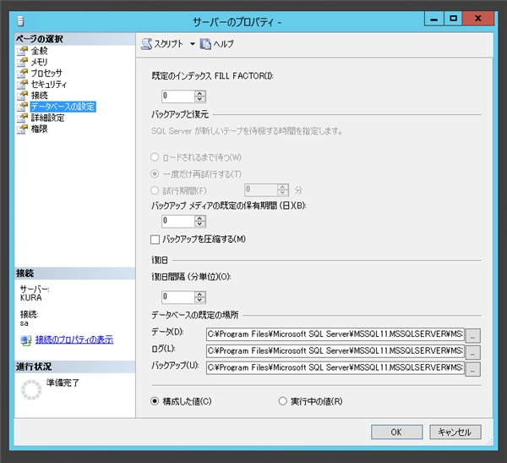This screenshot has width=507, height=463.
Task: Click the connection properties icon
Action: [x=26, y=340]
